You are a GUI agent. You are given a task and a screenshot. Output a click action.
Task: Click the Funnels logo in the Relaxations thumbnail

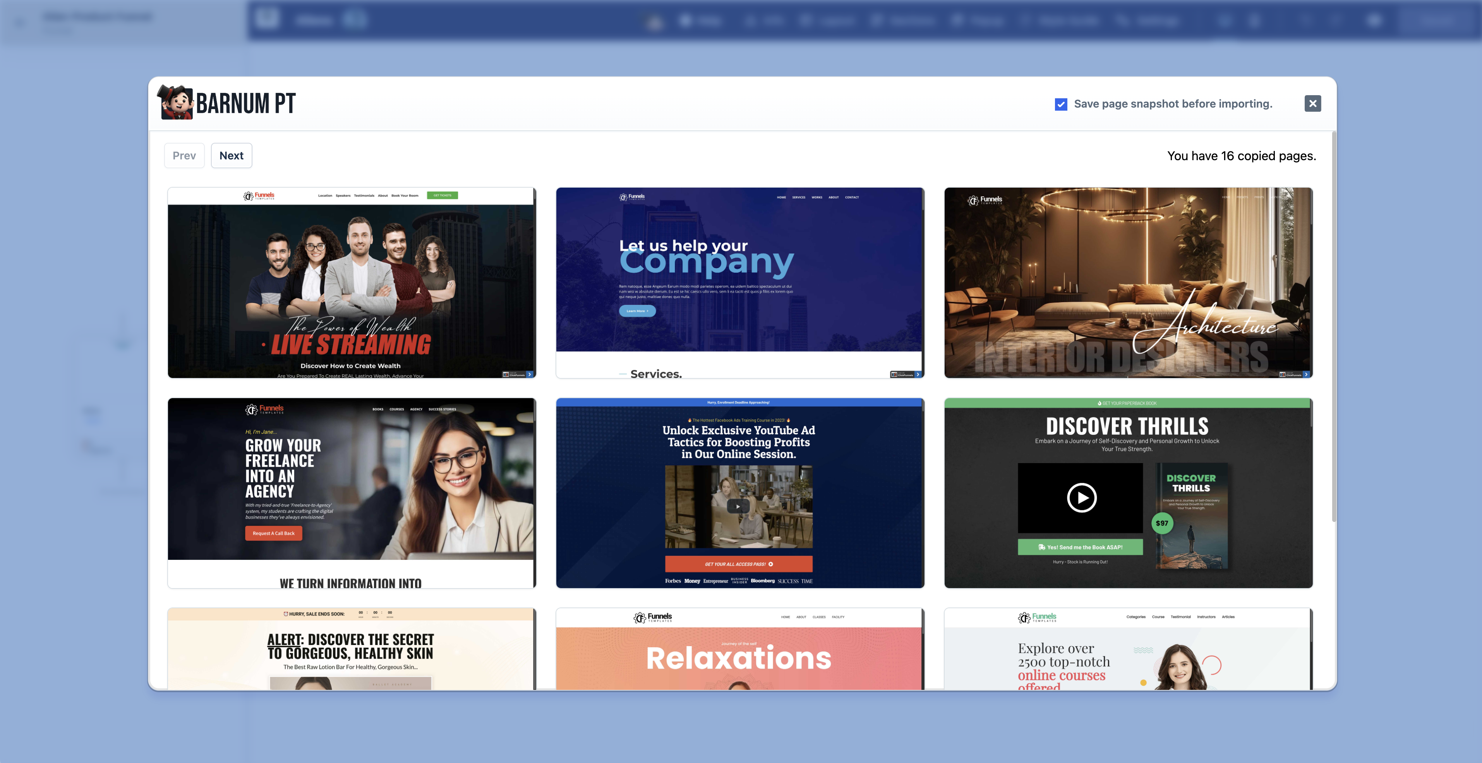pyautogui.click(x=653, y=617)
